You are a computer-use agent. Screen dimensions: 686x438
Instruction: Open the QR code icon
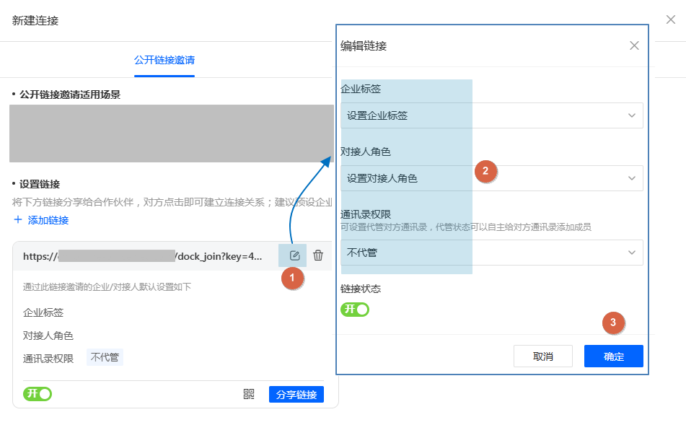pyautogui.click(x=249, y=394)
